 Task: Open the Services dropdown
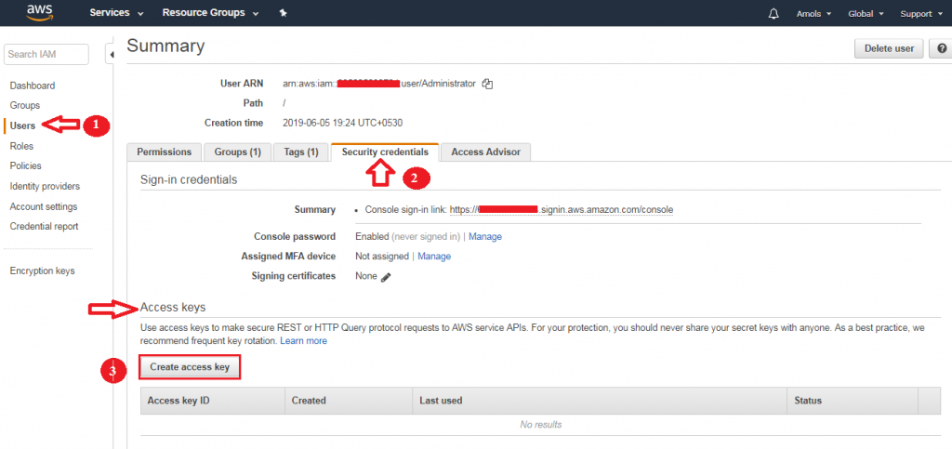[116, 13]
